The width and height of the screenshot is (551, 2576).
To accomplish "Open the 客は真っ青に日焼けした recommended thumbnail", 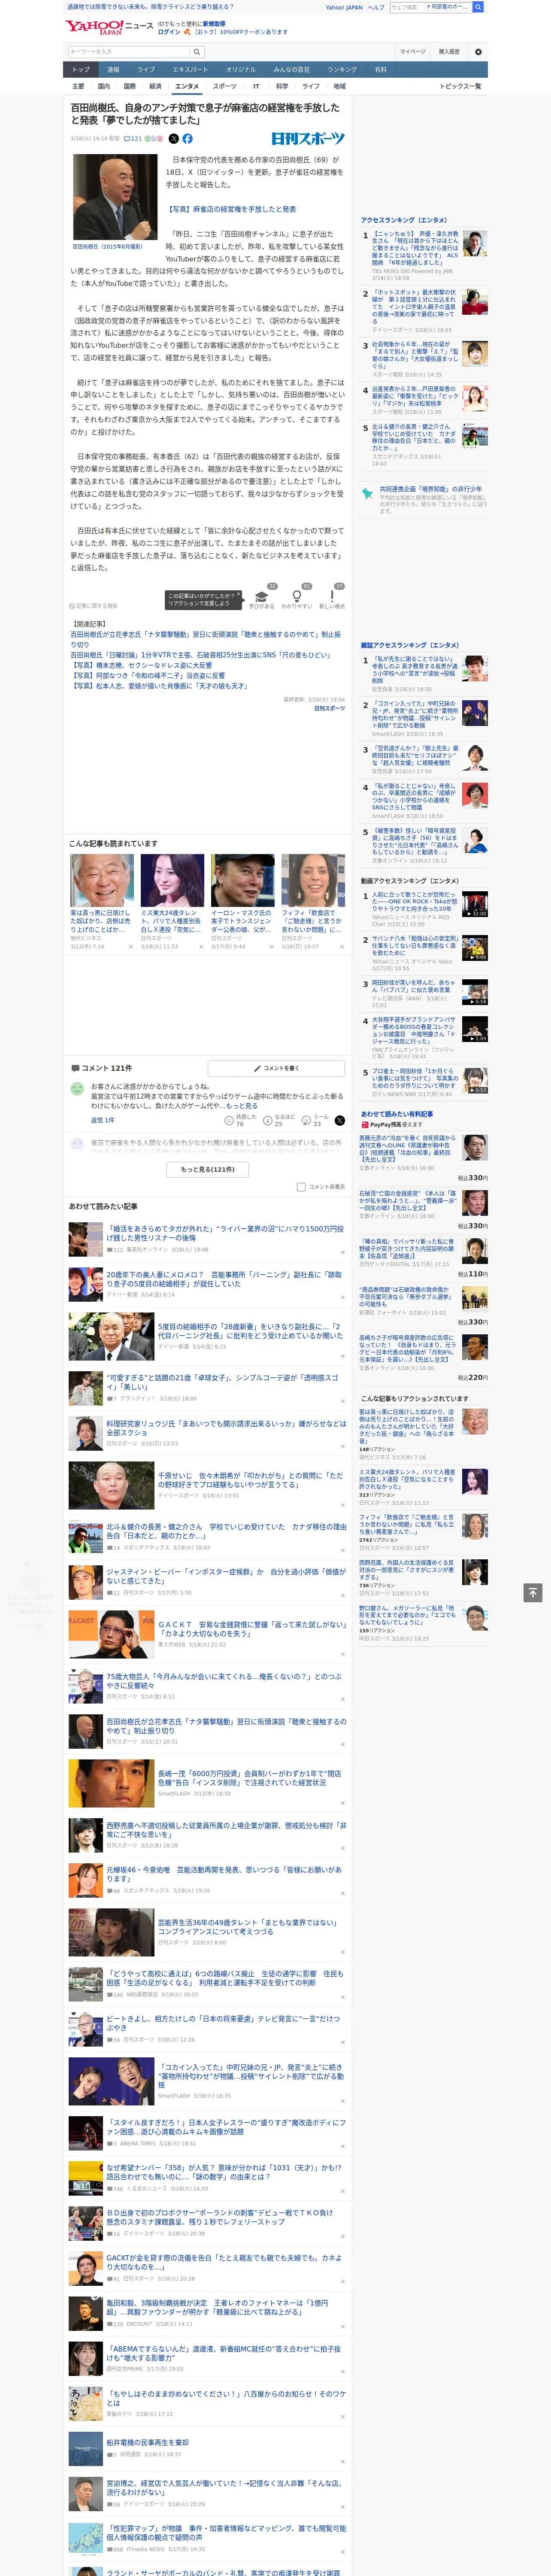I will (102, 881).
